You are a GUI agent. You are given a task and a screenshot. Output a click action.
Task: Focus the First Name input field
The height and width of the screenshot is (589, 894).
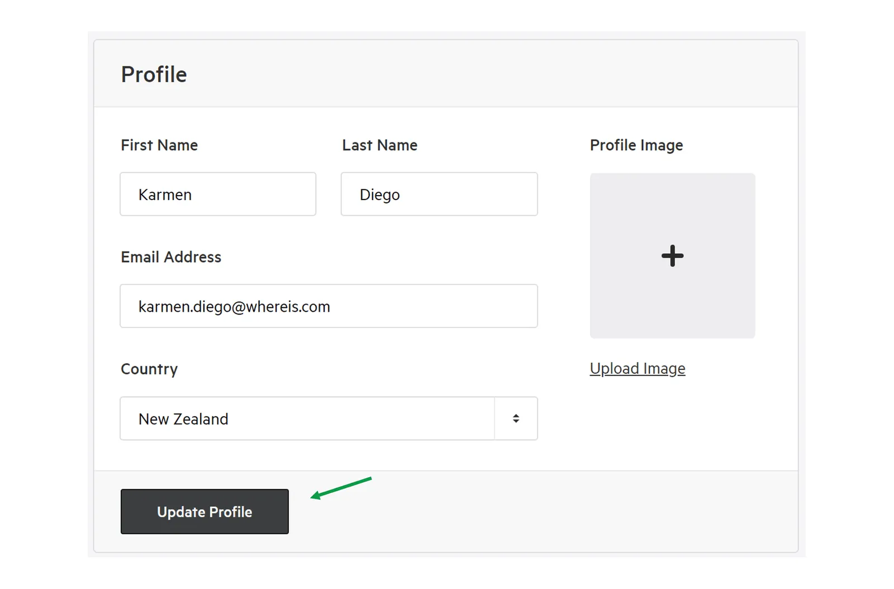[x=218, y=194]
